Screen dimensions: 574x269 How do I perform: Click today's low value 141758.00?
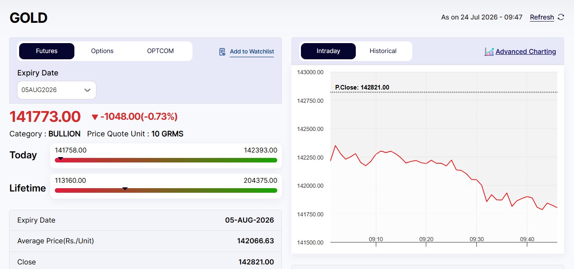[x=71, y=150]
